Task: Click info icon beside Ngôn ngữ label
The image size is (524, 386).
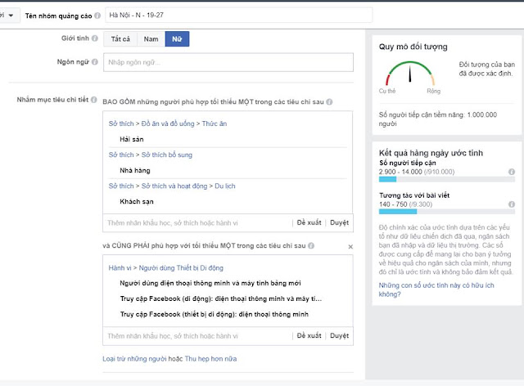Action: [x=95, y=62]
